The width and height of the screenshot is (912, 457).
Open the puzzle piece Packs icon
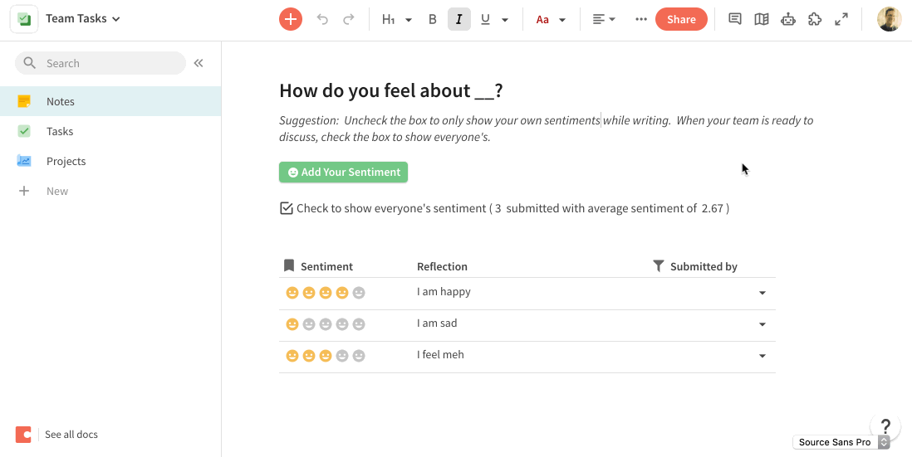815,19
